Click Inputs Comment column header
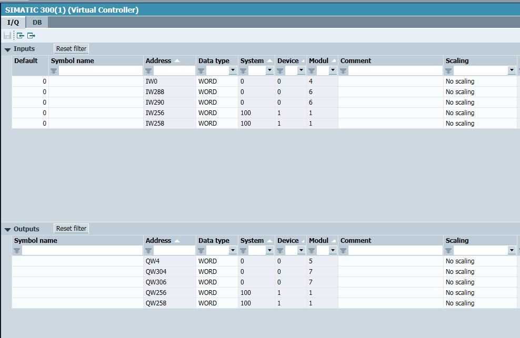520x338 pixels. pyautogui.click(x=391, y=60)
